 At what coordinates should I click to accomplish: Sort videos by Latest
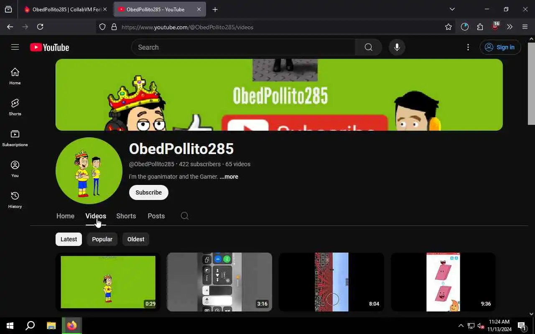coord(69,239)
